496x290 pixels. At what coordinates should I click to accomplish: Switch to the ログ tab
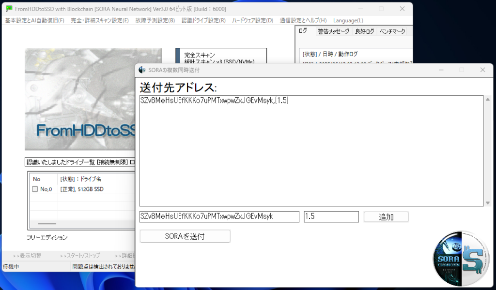[x=303, y=31]
